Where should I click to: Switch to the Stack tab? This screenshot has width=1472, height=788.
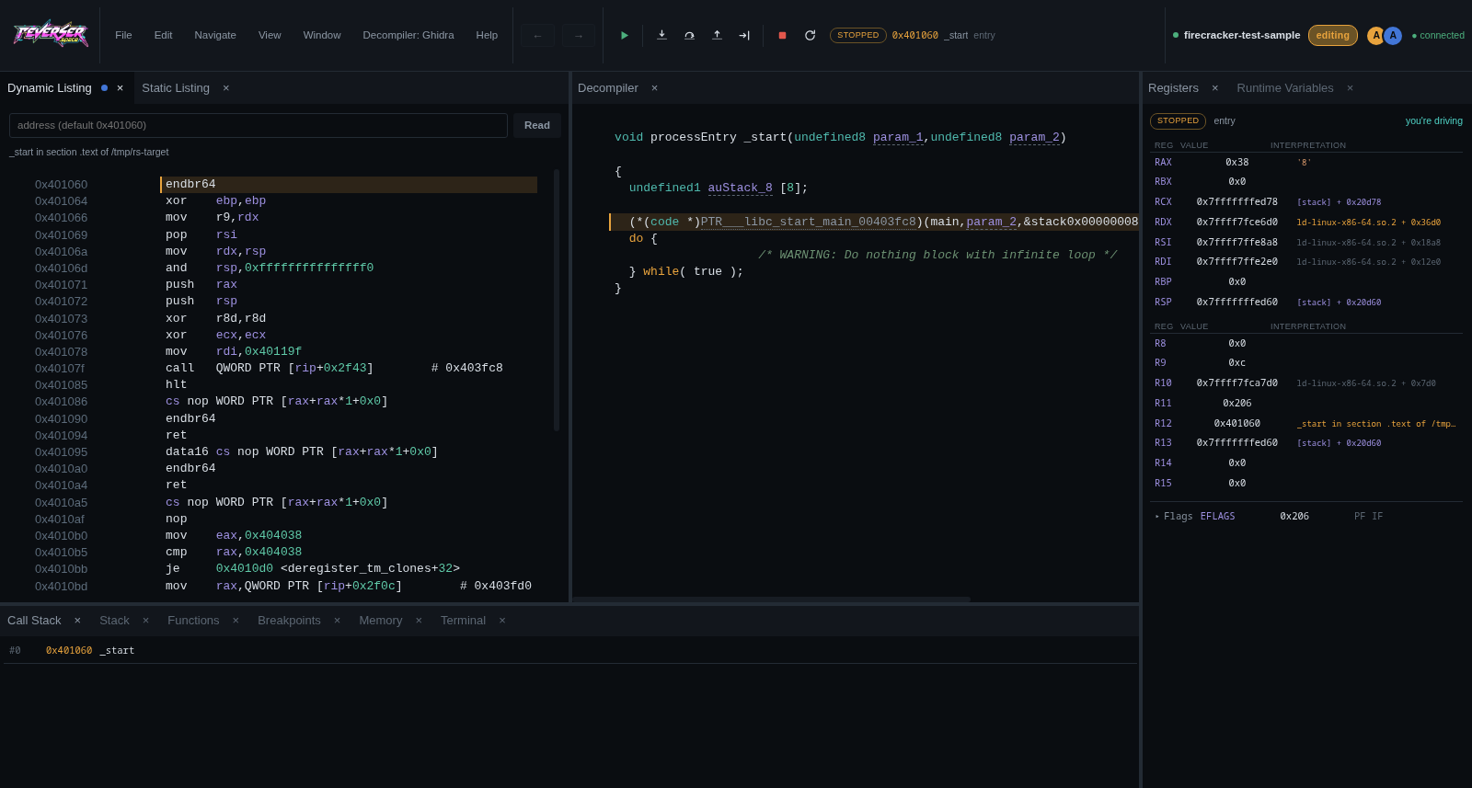tap(114, 621)
